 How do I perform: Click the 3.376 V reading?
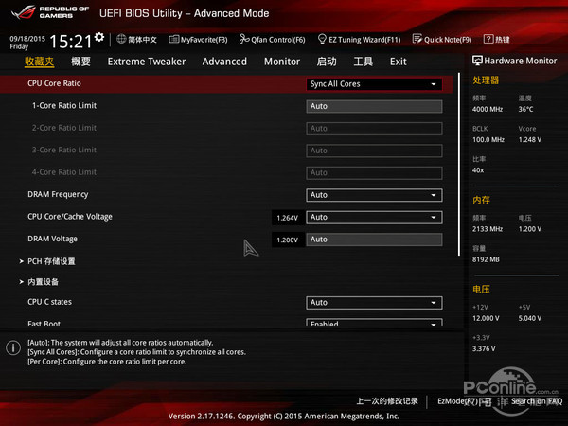point(484,348)
